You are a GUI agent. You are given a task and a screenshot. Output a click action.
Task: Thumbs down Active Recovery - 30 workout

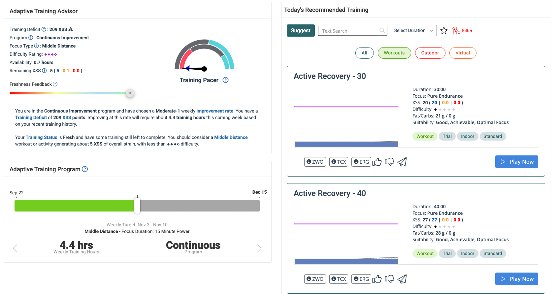[389, 162]
